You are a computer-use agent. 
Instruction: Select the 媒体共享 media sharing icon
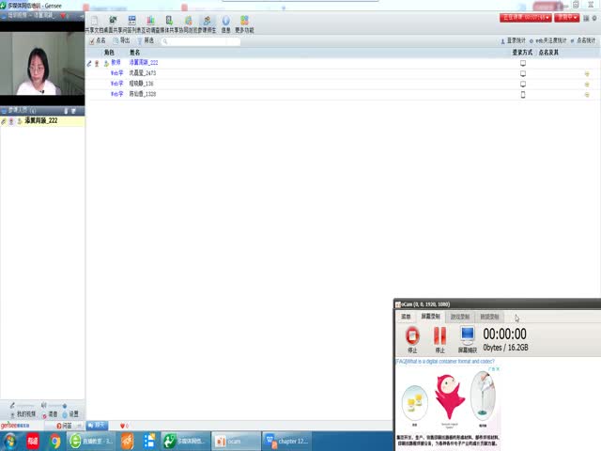click(x=170, y=23)
